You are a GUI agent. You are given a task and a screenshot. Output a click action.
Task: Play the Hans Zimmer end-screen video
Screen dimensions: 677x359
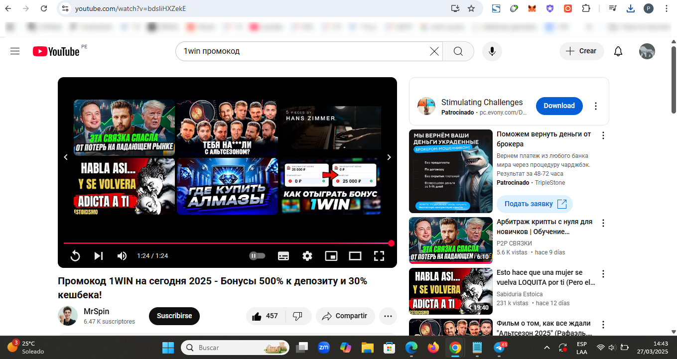tap(331, 128)
